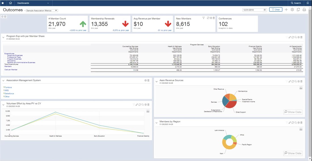Click the copy dashboard icon

click(298, 10)
